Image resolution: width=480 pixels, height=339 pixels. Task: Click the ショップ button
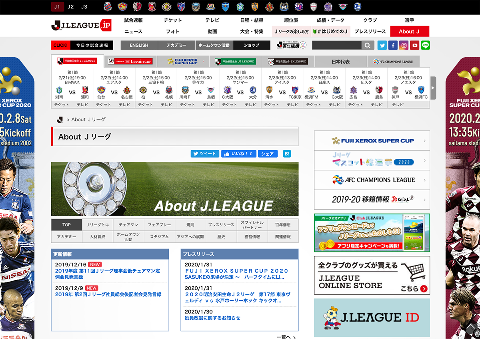[x=252, y=45]
